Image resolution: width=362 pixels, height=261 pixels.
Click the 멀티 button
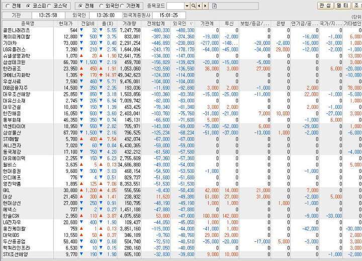coord(342,6)
